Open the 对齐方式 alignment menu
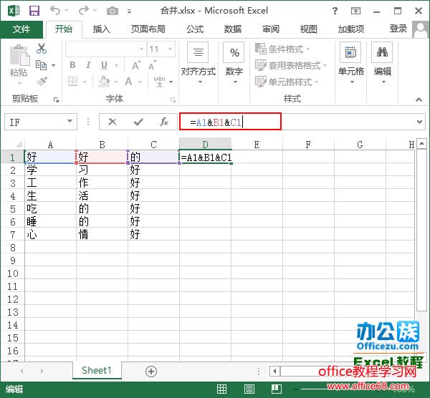Image resolution: width=430 pixels, height=398 pixels. 199,63
